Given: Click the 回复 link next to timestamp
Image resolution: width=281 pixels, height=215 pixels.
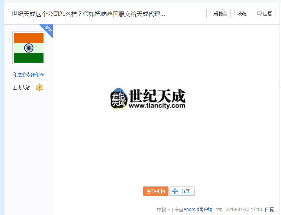Looking at the screenshot, I should 269,209.
